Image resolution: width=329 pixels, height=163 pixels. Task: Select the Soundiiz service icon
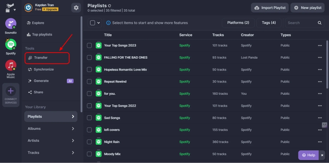tap(11, 23)
